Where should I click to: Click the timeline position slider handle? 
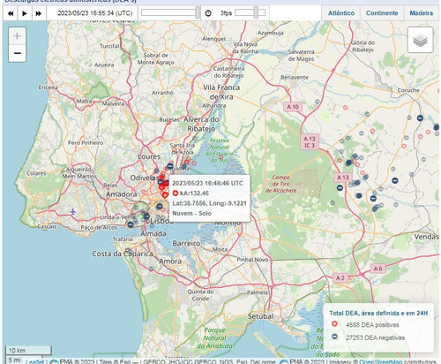click(198, 12)
